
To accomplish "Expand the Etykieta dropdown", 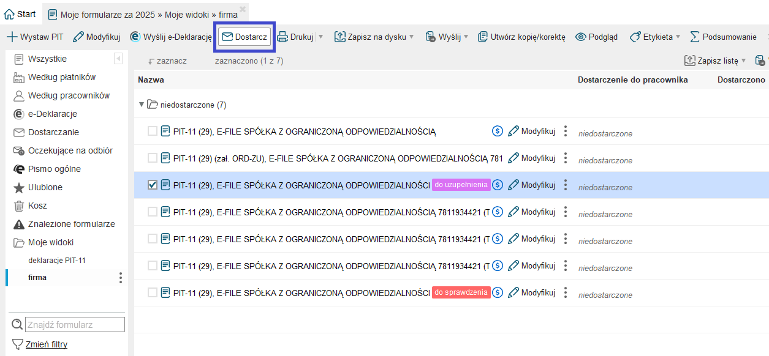I will [x=677, y=37].
